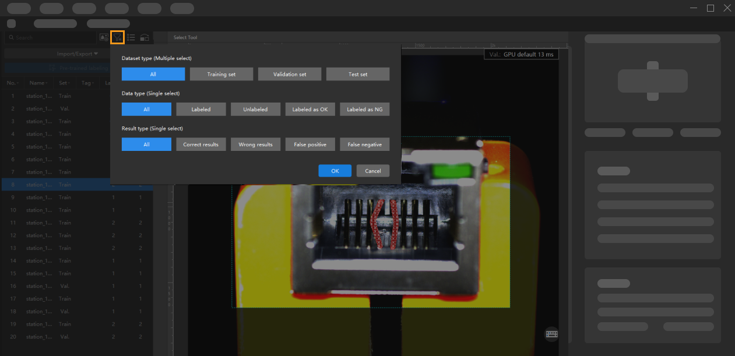Select row 16 Val. image in the list

click(x=76, y=286)
